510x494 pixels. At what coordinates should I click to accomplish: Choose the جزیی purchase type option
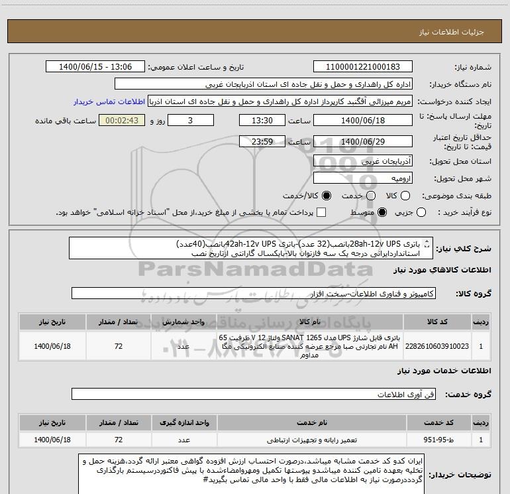421,213
